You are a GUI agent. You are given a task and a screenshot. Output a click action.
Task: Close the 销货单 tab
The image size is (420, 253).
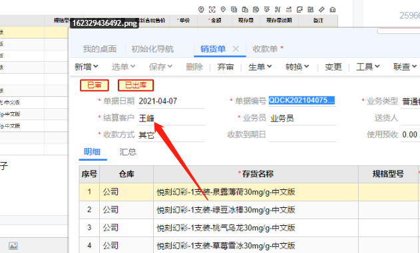pyautogui.click(x=236, y=49)
